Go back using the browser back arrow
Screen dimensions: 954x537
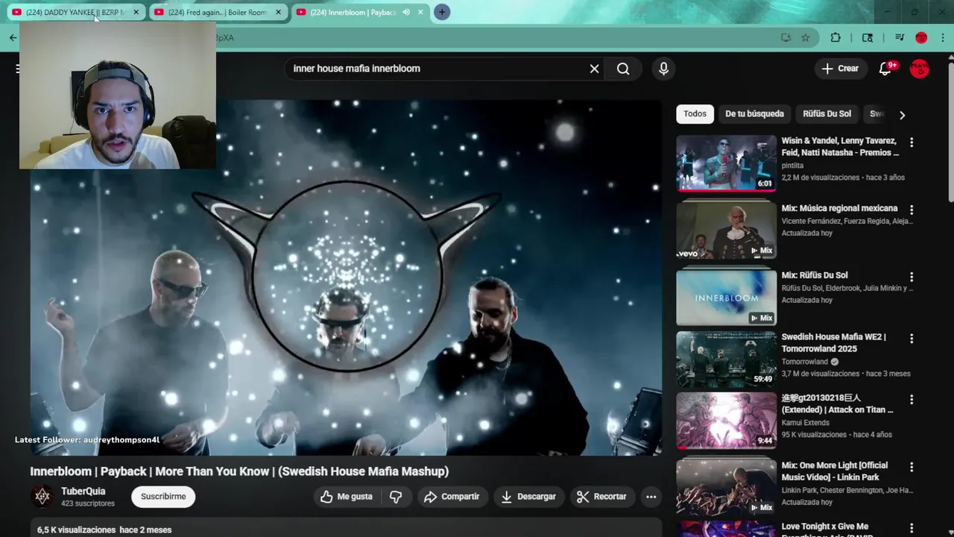pyautogui.click(x=13, y=37)
